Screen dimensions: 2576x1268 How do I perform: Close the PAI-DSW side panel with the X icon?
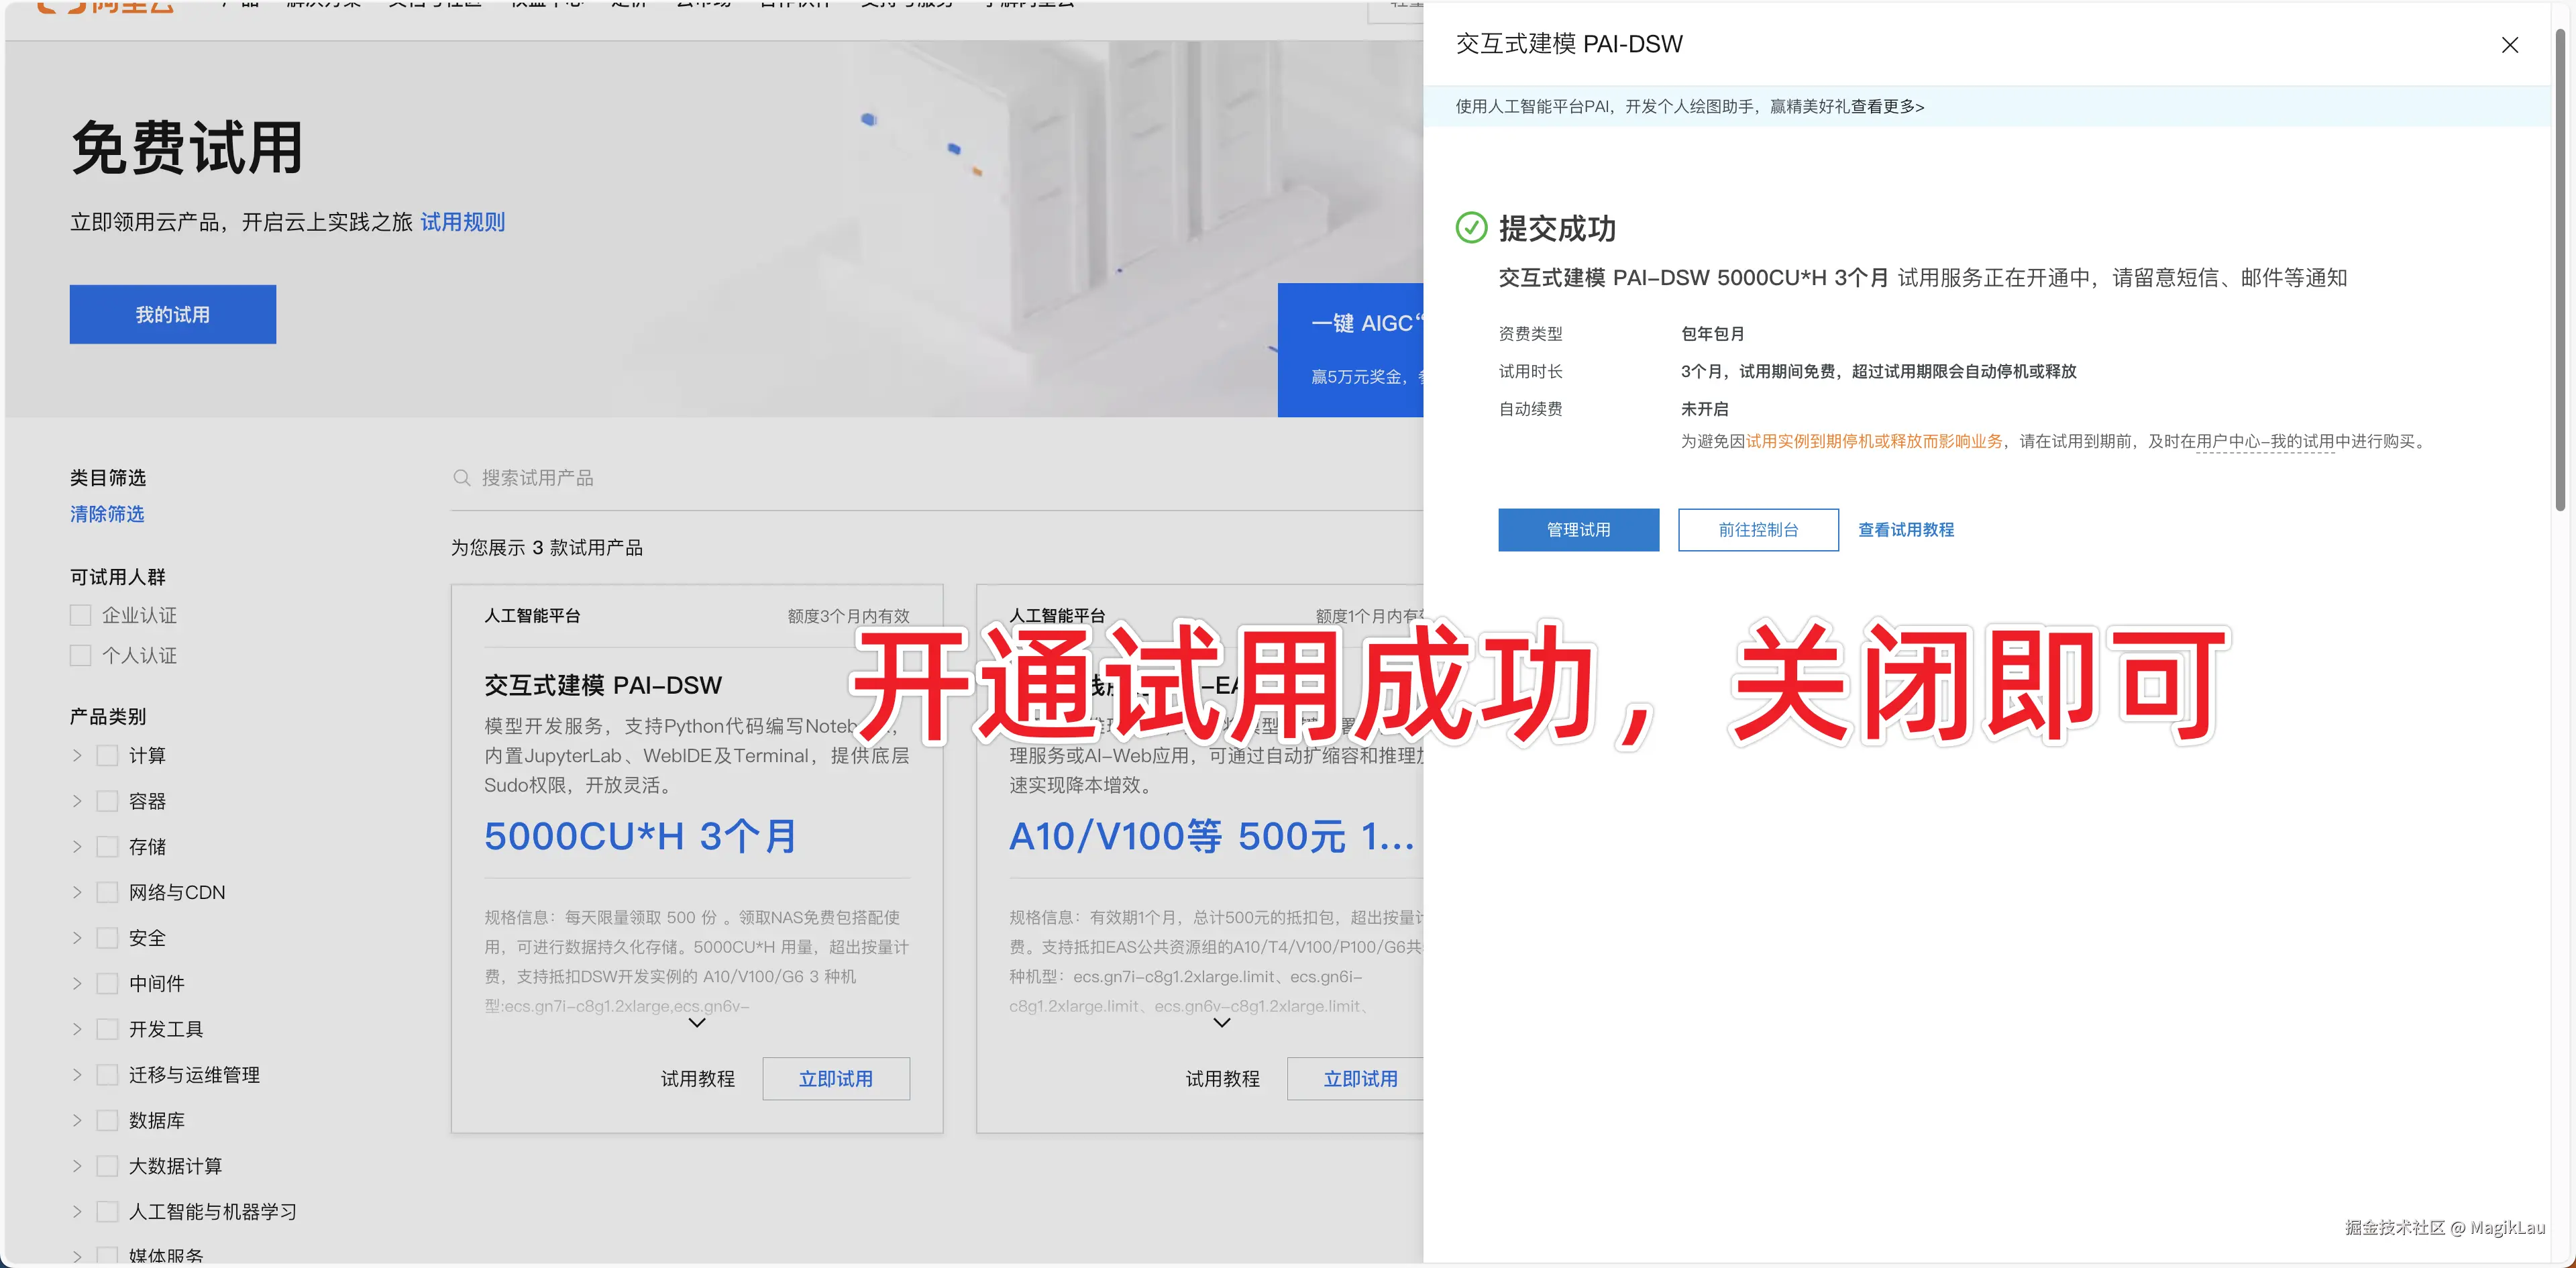coord(2509,45)
